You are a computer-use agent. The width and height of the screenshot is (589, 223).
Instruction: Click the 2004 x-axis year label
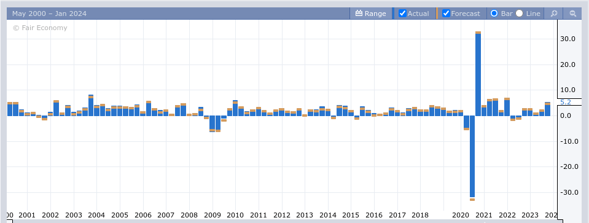click(96, 216)
